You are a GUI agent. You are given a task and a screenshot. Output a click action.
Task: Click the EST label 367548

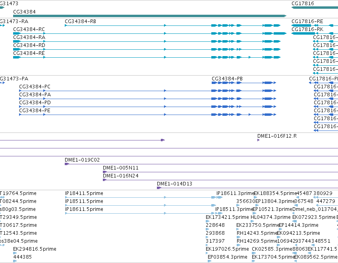click(304, 201)
